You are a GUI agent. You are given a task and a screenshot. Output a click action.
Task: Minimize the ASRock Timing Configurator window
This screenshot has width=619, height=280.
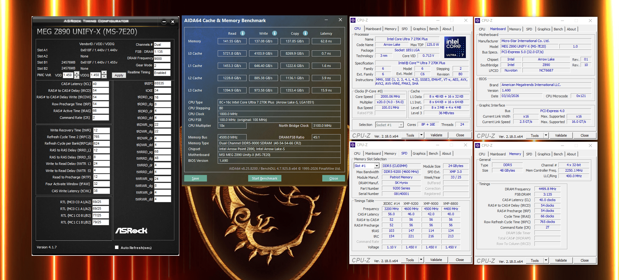[x=164, y=22]
